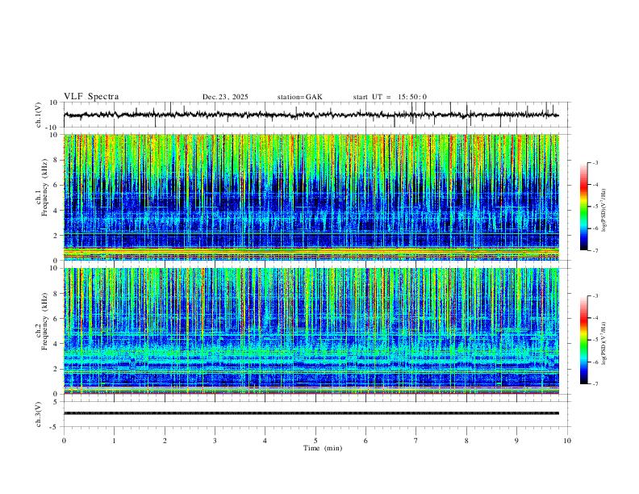The image size is (639, 494).
Task: Click the ch.1 voltage waveform trace
Action: [311, 115]
